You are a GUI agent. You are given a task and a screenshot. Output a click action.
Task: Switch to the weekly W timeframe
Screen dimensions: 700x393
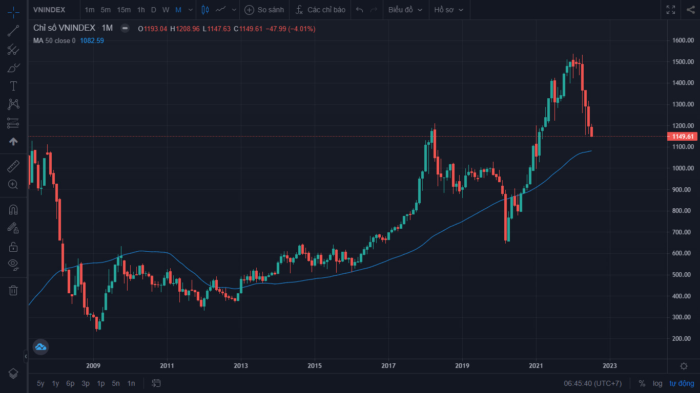point(166,10)
